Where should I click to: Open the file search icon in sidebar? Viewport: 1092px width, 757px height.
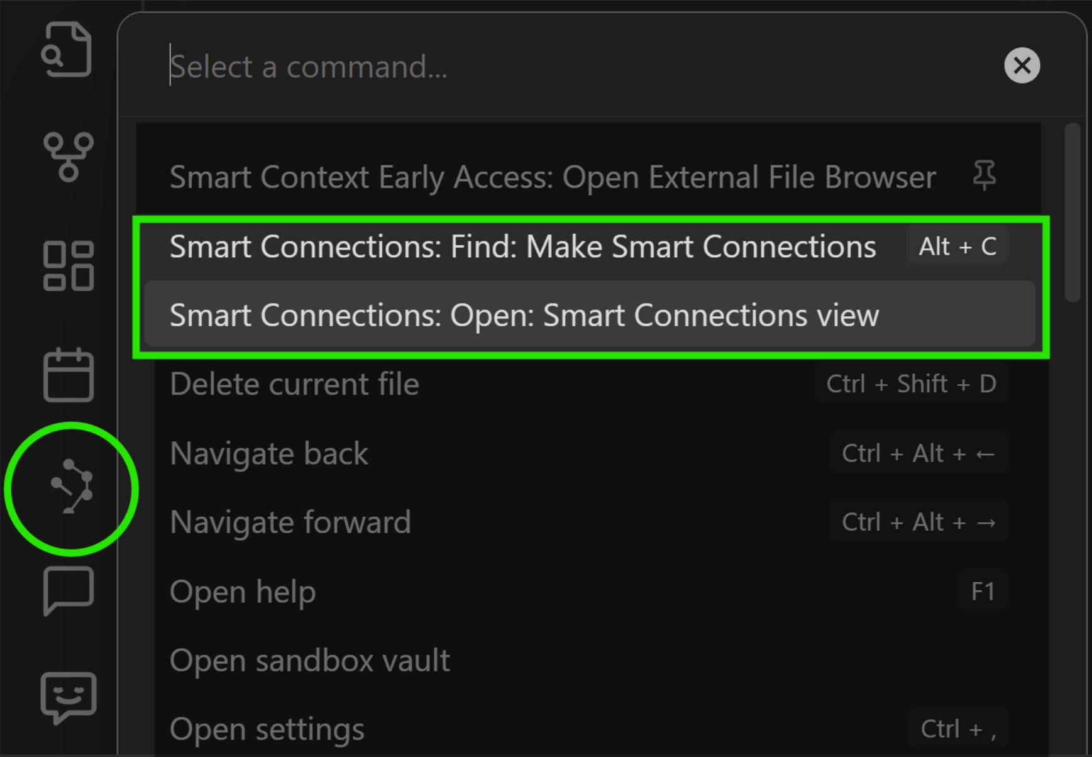click(67, 50)
